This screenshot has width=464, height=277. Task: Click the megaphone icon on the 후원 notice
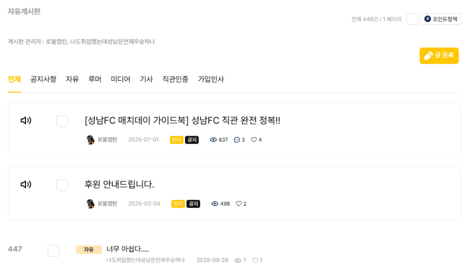click(x=26, y=184)
